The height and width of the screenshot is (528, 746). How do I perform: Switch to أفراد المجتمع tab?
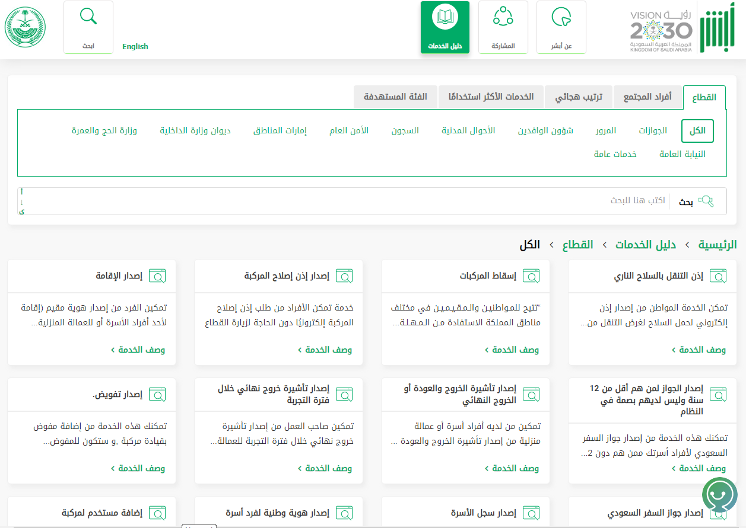coord(647,97)
